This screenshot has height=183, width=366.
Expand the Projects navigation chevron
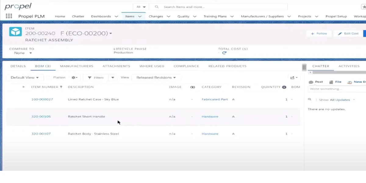click(317, 16)
